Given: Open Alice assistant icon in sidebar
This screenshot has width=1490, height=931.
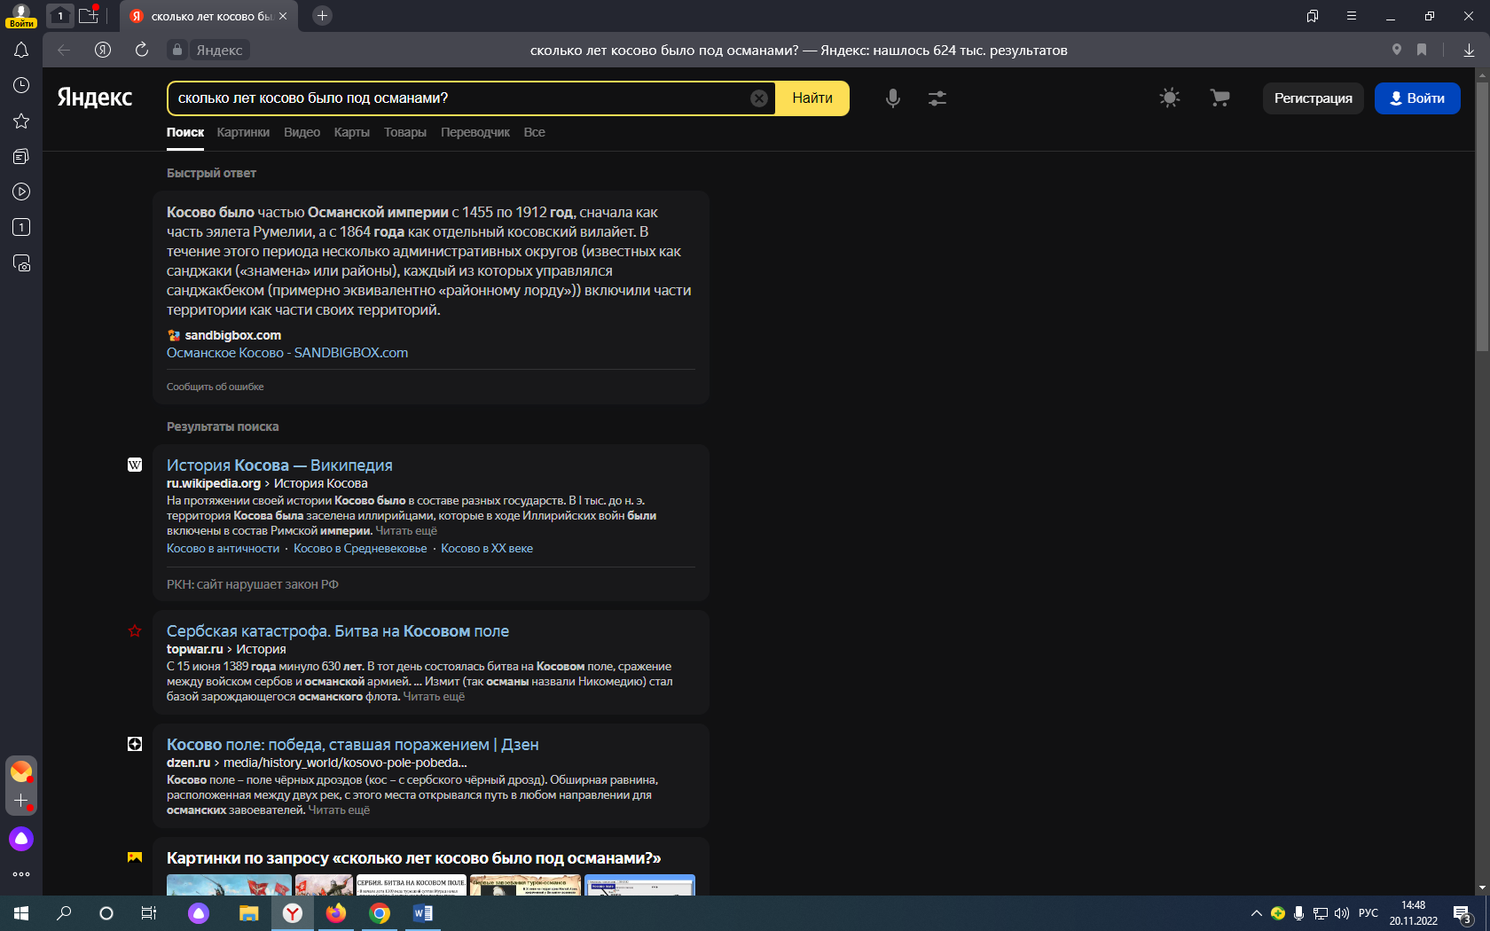Looking at the screenshot, I should pyautogui.click(x=21, y=839).
